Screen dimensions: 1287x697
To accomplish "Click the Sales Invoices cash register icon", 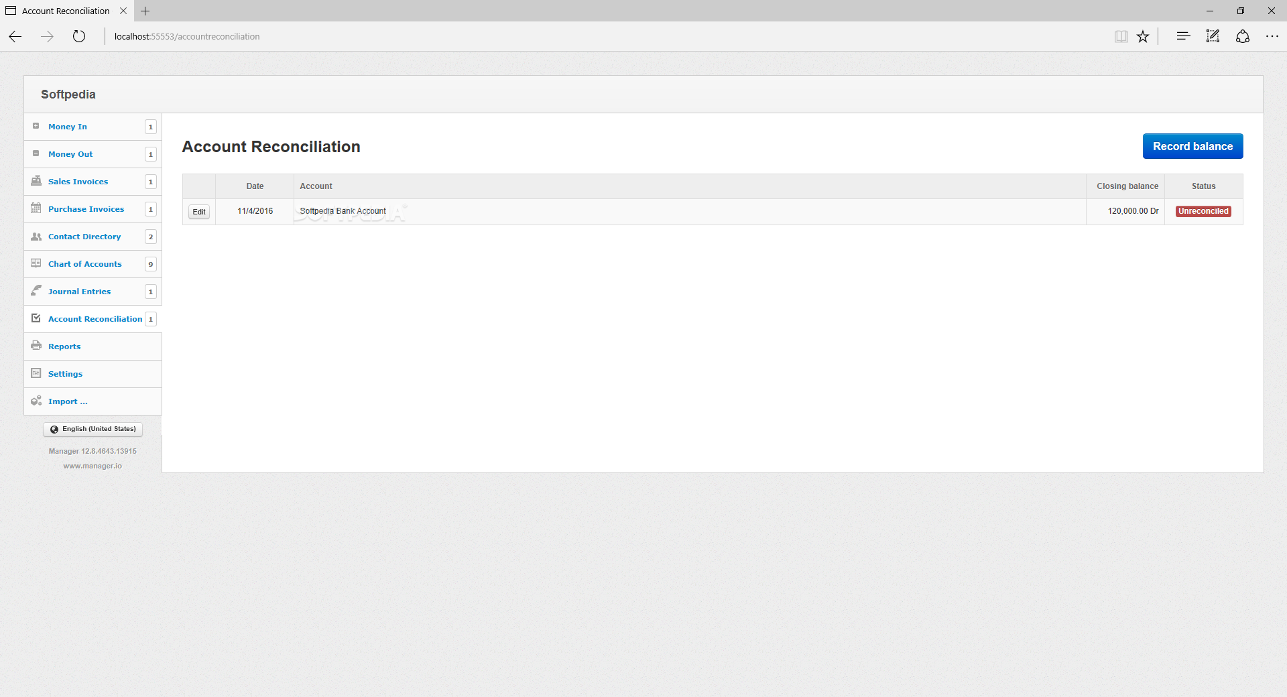I will (x=36, y=181).
